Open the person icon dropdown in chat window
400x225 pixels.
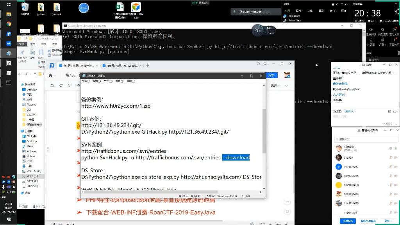click(395, 111)
